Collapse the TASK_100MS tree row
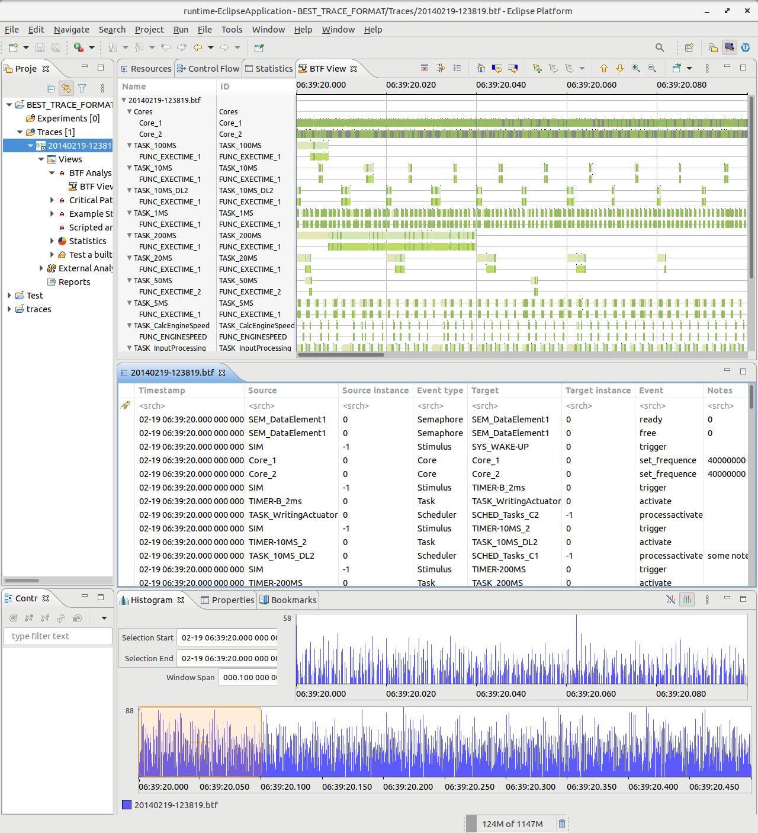The image size is (758, 833). (129, 146)
